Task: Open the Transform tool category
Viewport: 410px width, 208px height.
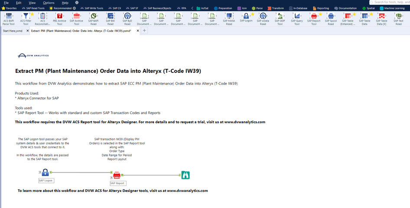Action: coord(276,8)
